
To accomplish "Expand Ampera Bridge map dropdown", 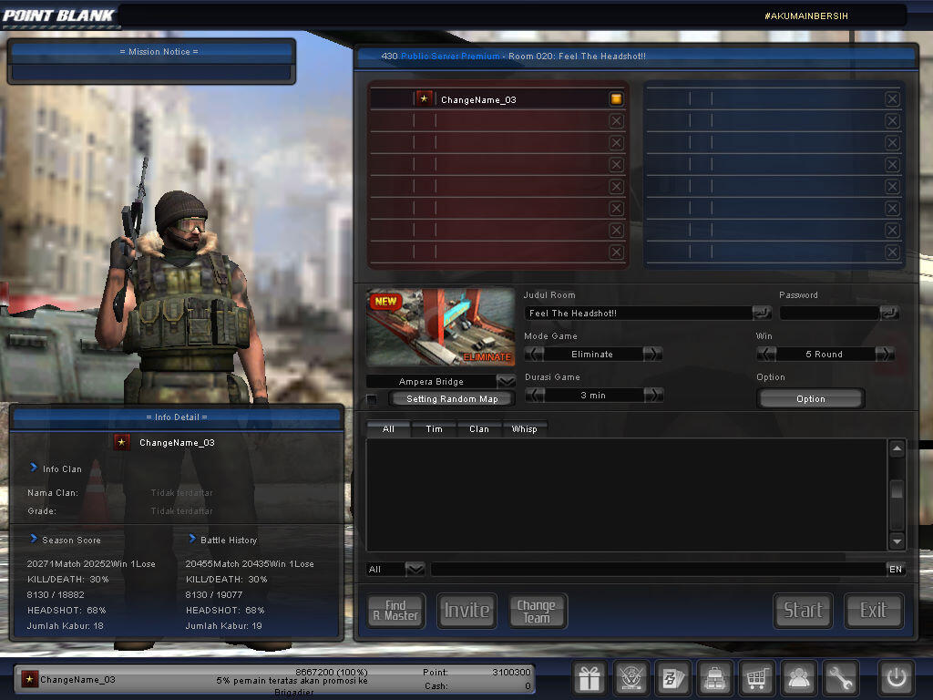I will (x=506, y=381).
